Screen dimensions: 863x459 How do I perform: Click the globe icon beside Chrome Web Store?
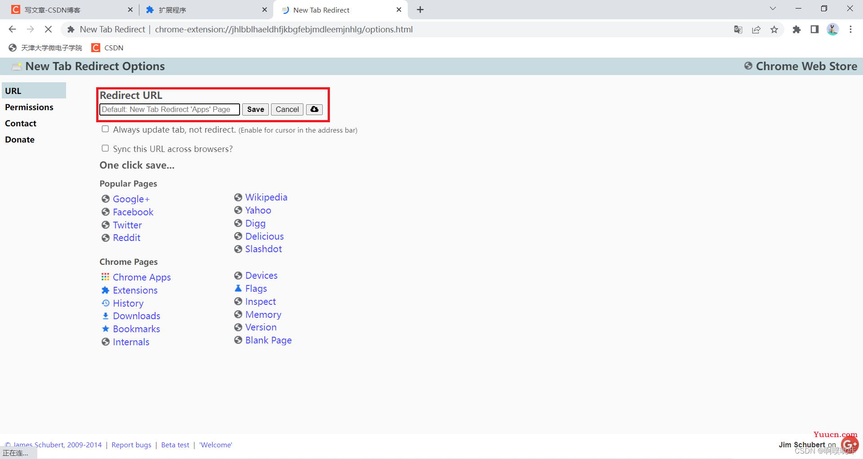(748, 66)
